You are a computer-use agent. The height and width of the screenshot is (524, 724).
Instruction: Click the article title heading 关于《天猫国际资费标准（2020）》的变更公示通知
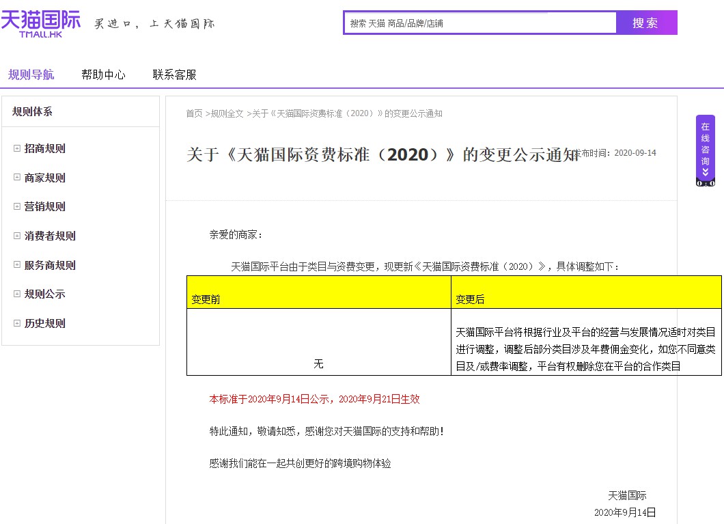coord(382,154)
